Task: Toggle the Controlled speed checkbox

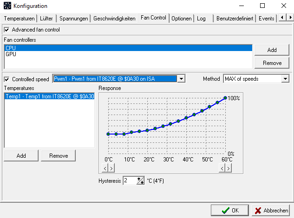Action: (7, 79)
